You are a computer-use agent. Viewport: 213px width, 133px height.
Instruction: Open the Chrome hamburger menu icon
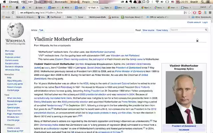click(209, 12)
